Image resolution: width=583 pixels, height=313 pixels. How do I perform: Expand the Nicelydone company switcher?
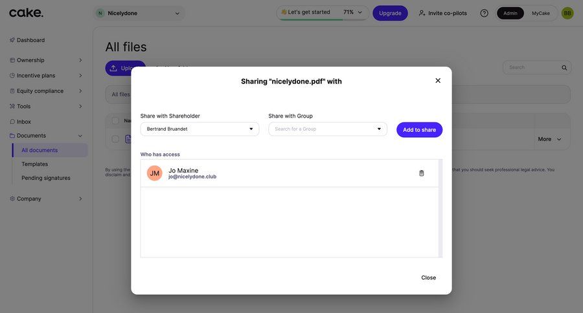click(139, 13)
